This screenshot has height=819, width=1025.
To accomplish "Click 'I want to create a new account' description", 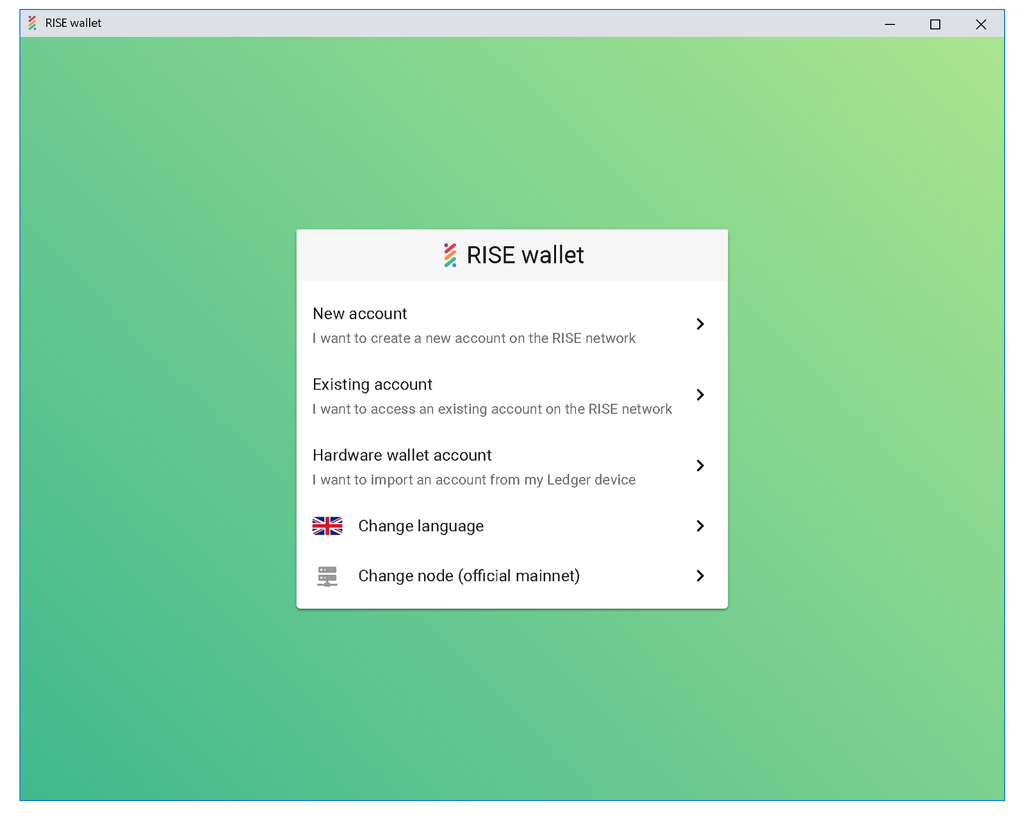I will [474, 338].
